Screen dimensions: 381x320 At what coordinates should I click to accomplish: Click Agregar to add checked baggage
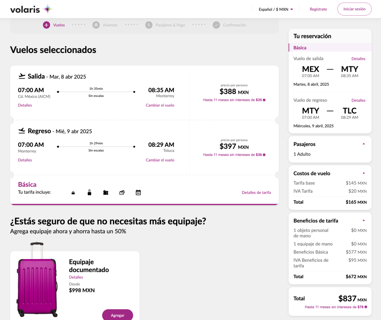coord(118,315)
